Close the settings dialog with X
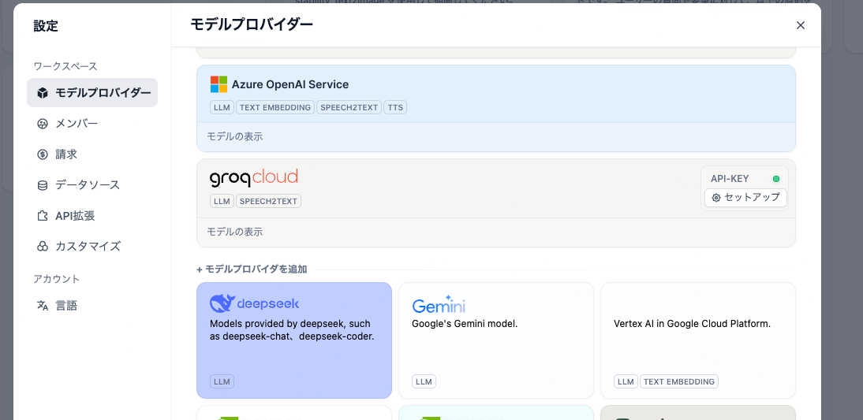 pyautogui.click(x=800, y=25)
